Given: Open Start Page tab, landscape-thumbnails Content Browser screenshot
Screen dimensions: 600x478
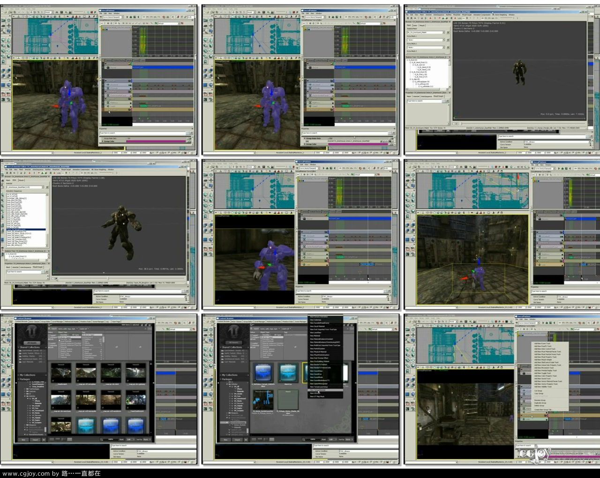Looking at the screenshot, I should point(116,321).
